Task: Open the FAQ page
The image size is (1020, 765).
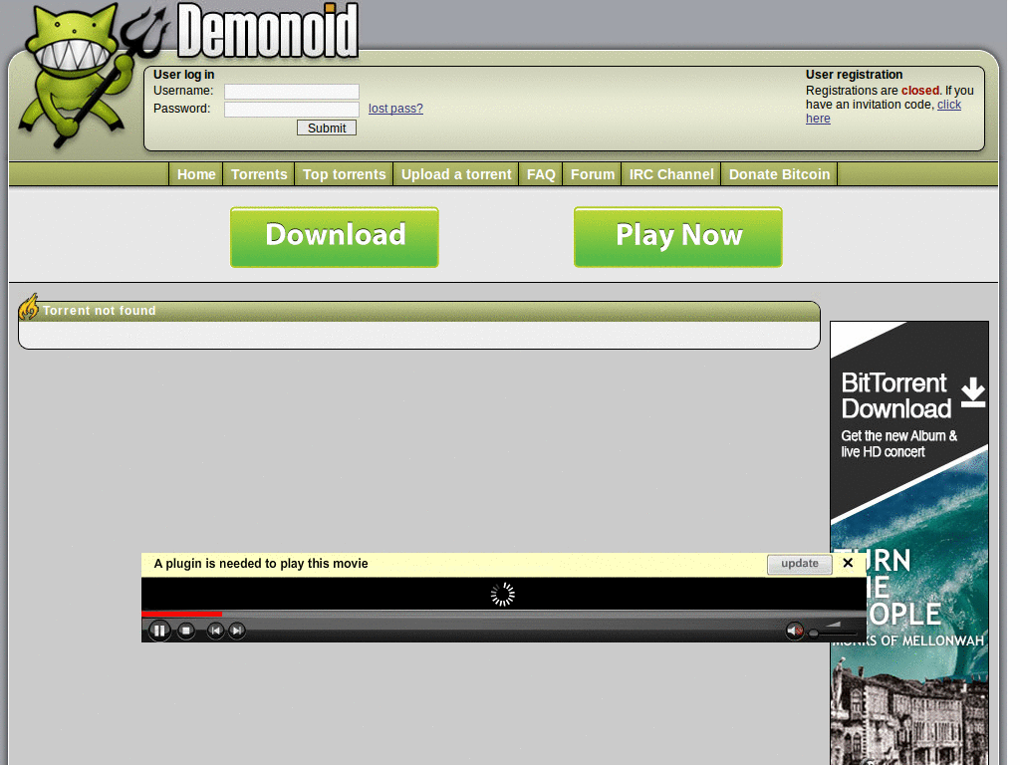Action: pos(541,174)
